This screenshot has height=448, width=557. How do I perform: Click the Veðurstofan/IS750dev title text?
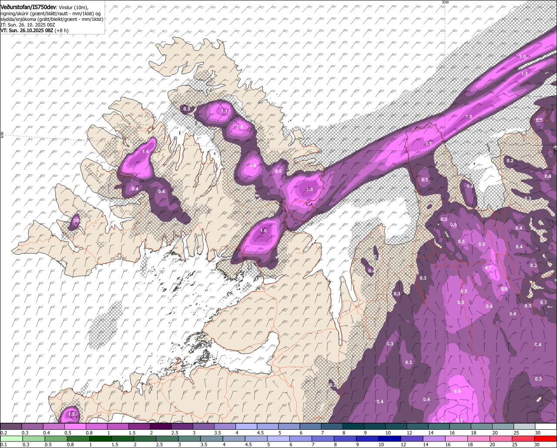[29, 7]
